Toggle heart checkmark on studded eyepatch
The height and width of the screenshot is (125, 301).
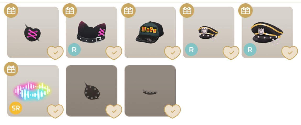coord(114,111)
